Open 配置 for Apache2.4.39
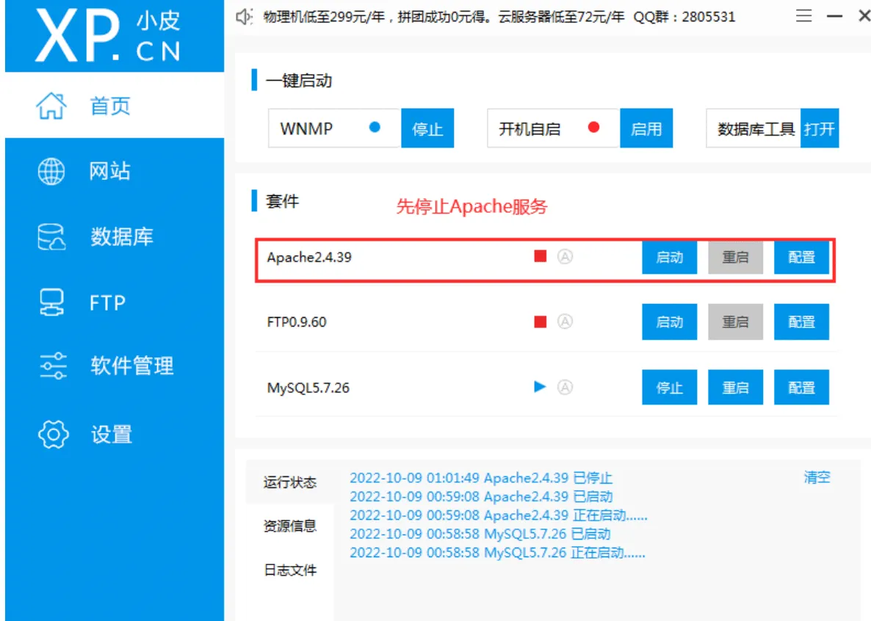The height and width of the screenshot is (621, 871). coord(801,257)
